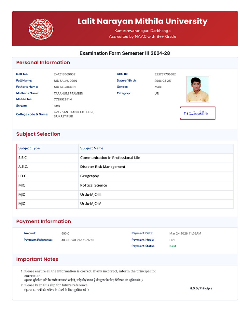The width and height of the screenshot is (250, 333).
Task: Select father's name MD ALLAIDDIN
Action: (x=65, y=87)
